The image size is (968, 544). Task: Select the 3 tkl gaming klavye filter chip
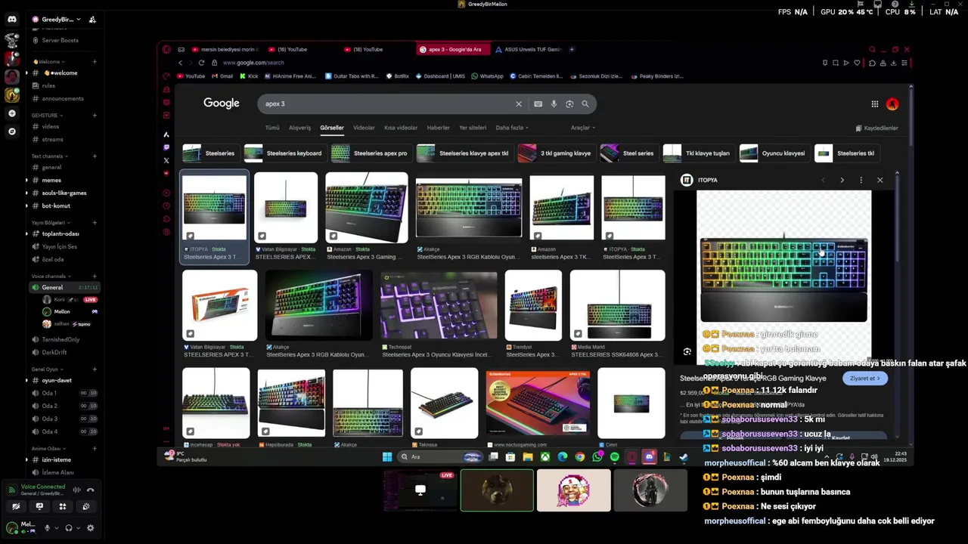tap(556, 153)
